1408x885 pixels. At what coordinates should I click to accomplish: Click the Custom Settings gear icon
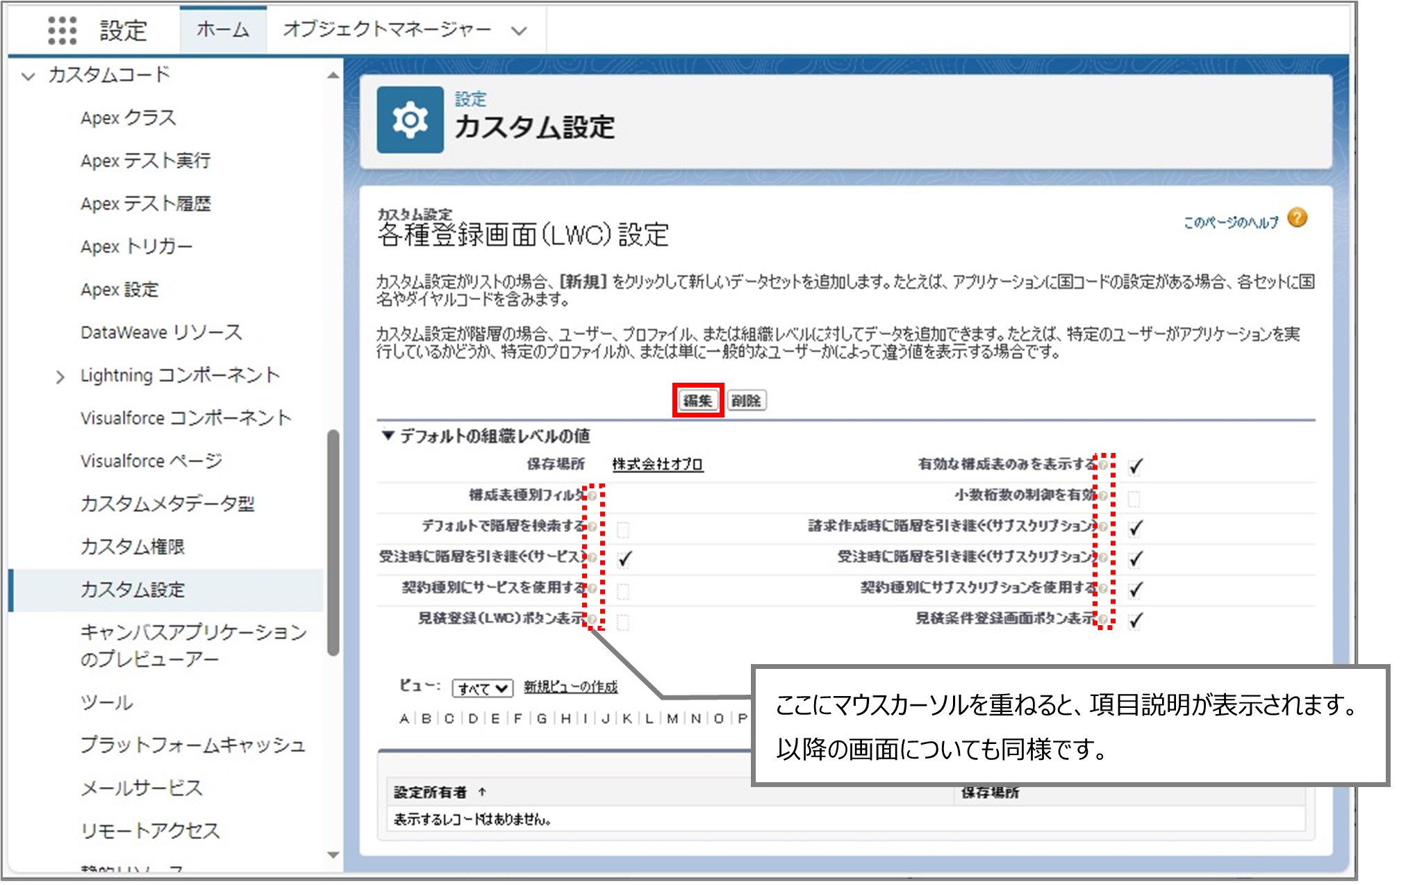[x=410, y=119]
